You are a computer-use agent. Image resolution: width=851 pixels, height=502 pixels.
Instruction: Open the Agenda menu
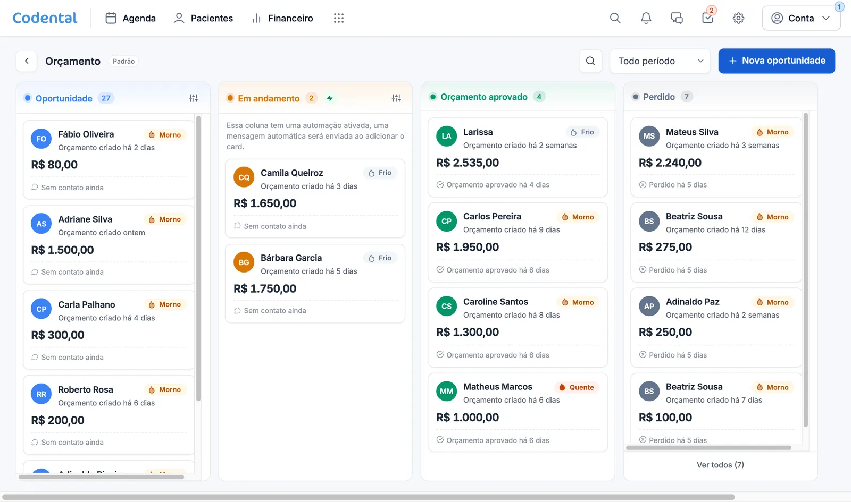pyautogui.click(x=130, y=18)
